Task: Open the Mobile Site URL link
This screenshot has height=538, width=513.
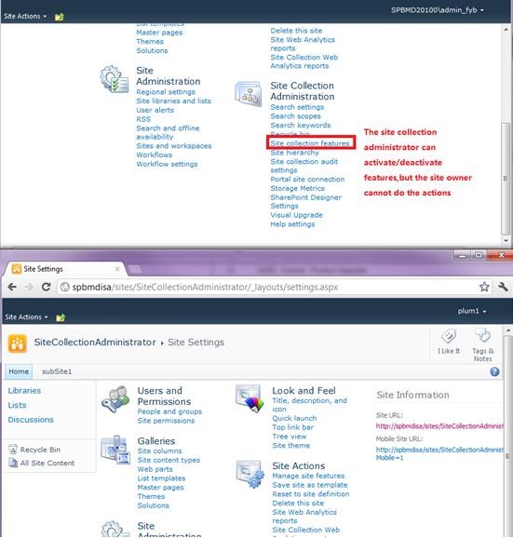Action: 439,453
